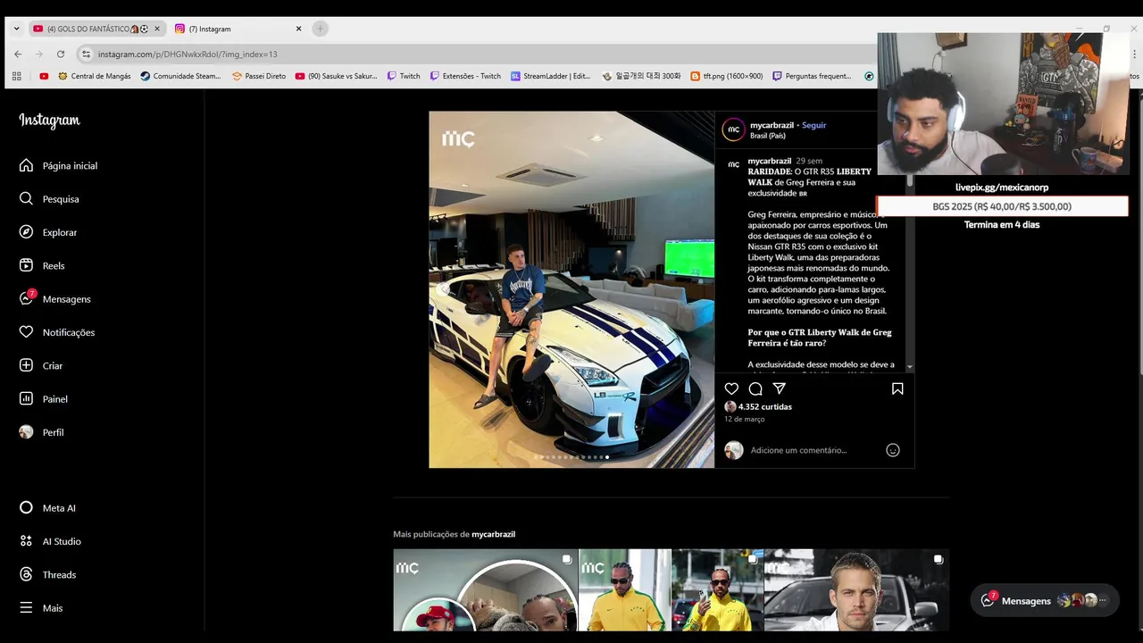
Task: Click the carousel dots indicator
Action: click(x=571, y=457)
